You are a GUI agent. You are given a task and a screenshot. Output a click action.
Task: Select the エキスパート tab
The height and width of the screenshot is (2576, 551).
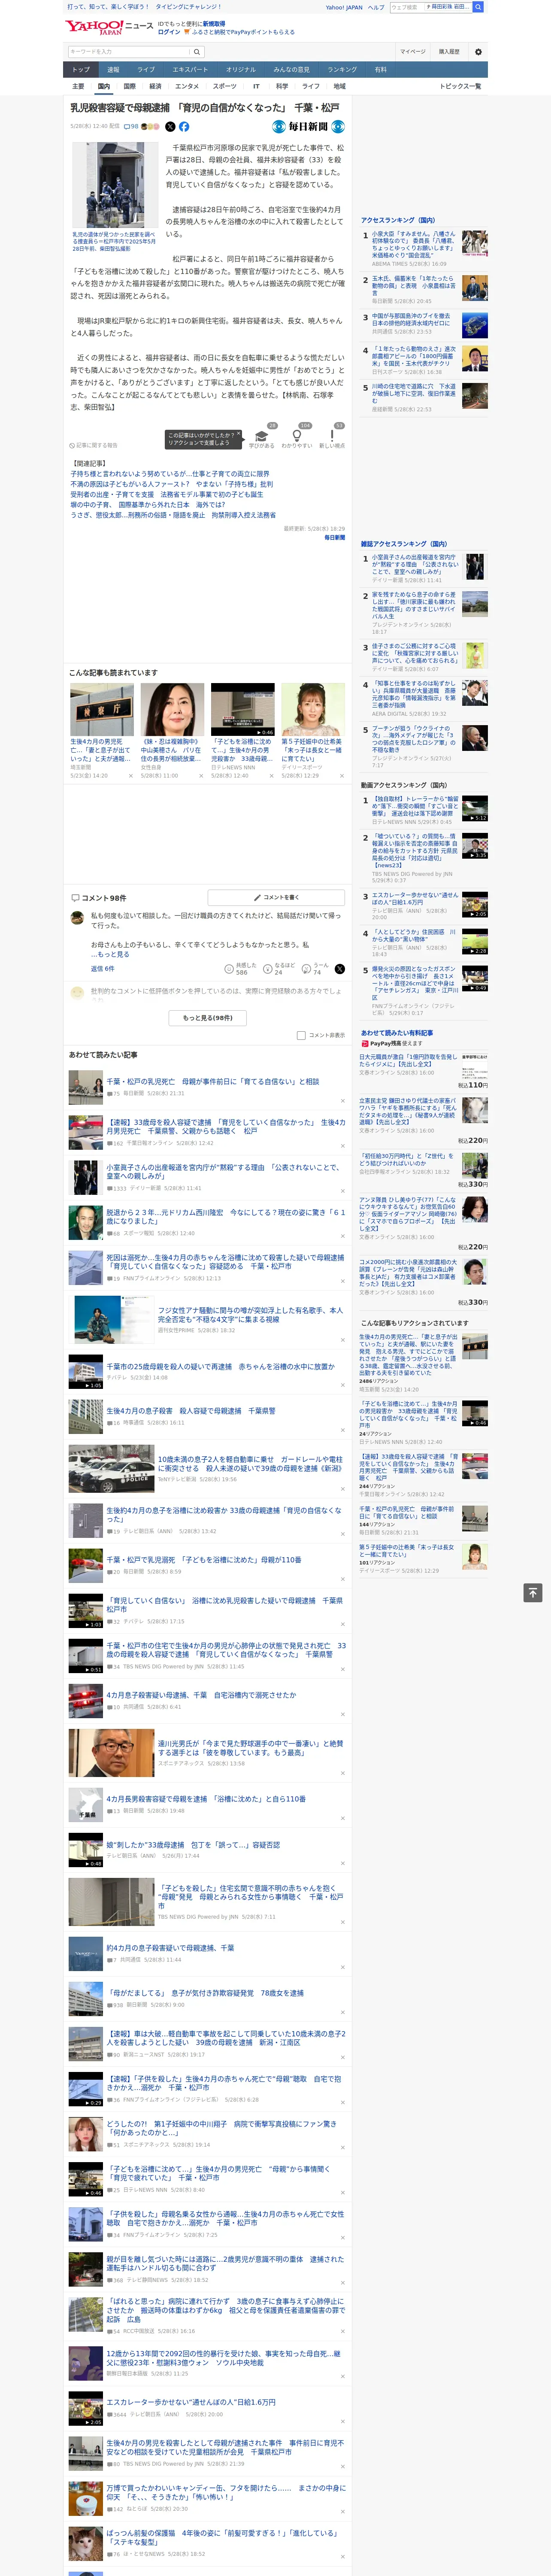[190, 69]
